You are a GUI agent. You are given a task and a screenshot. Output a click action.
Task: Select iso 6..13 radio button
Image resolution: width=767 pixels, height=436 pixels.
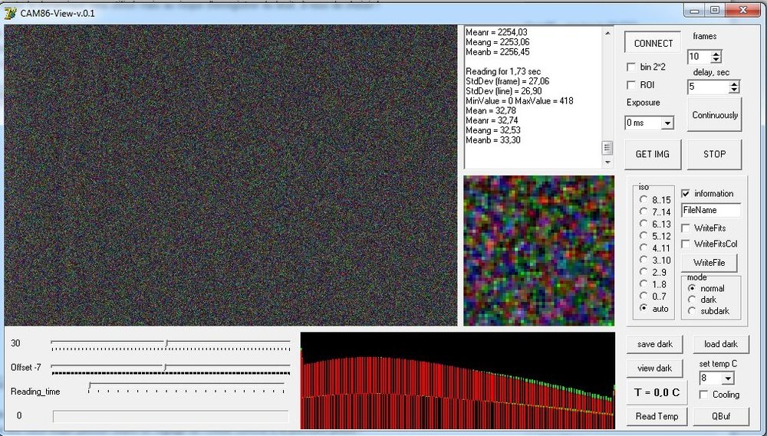(644, 224)
